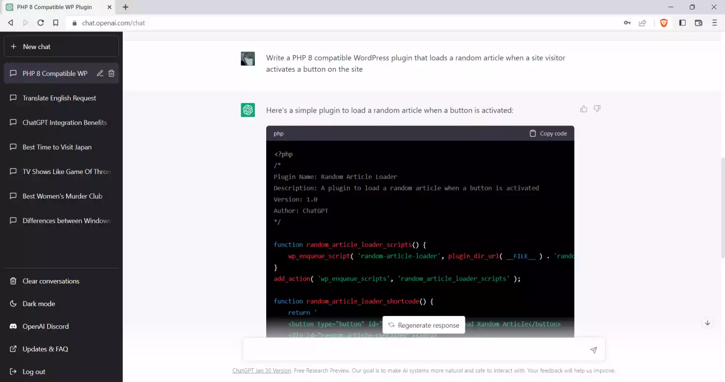Click the scroll to bottom arrow
The width and height of the screenshot is (725, 382).
coord(708,323)
